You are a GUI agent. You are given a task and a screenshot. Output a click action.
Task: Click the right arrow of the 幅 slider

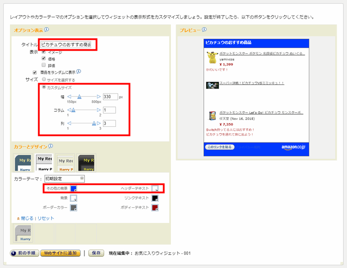click(99, 97)
